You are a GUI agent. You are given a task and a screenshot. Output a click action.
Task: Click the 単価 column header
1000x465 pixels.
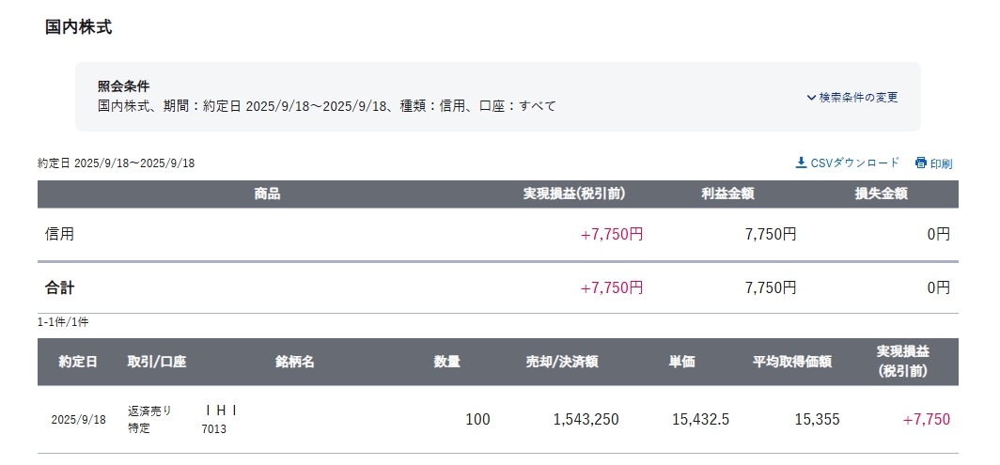pos(681,362)
